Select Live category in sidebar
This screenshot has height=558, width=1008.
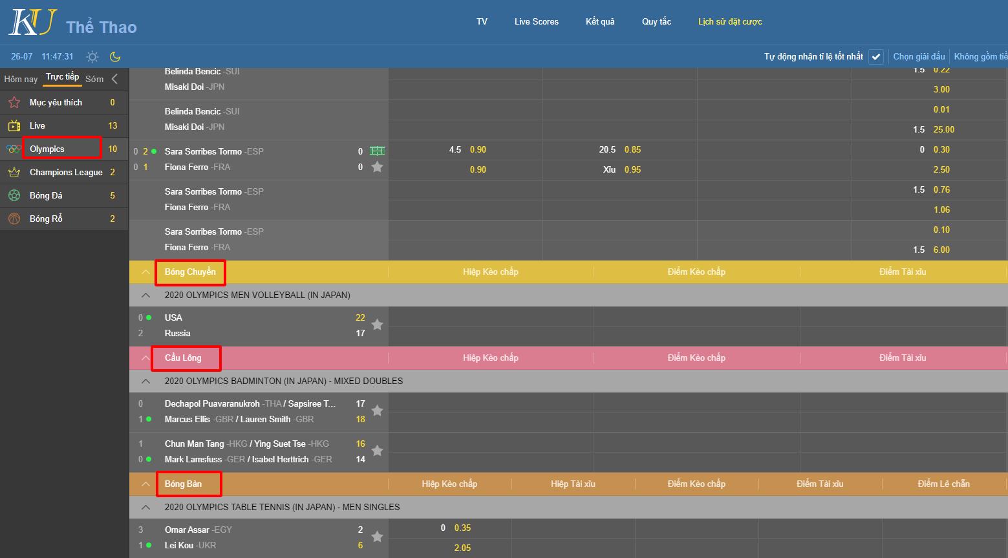tap(64, 125)
